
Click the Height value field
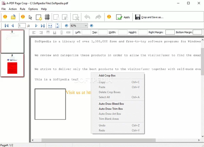pyautogui.click(x=143, y=32)
